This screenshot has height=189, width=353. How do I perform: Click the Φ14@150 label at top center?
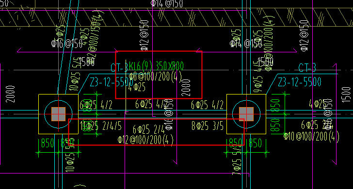click(167, 3)
